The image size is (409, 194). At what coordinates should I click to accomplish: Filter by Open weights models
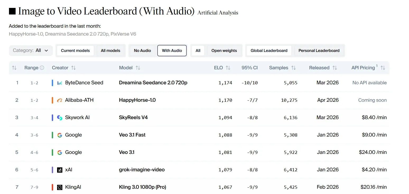click(224, 51)
